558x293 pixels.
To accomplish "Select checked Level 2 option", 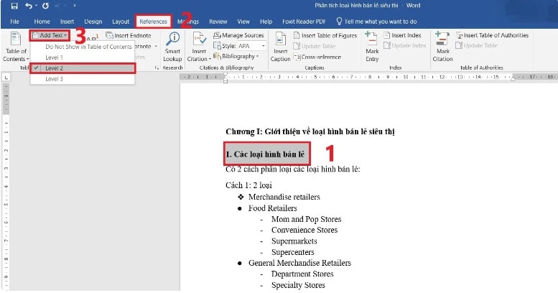I will point(83,68).
